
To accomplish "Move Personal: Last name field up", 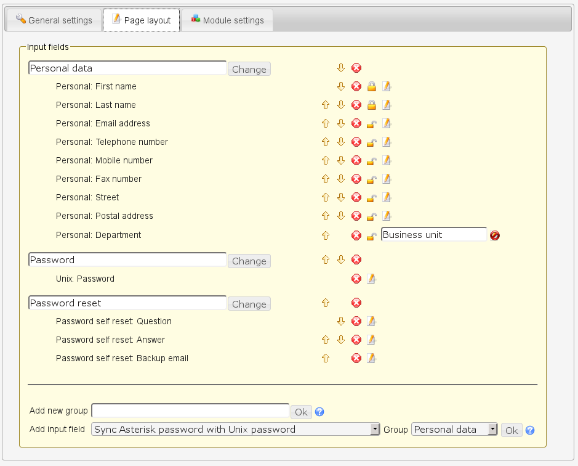I will point(326,105).
